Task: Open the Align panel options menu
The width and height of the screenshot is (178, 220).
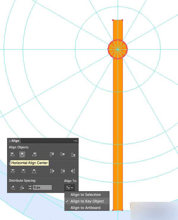Action: click(76, 141)
